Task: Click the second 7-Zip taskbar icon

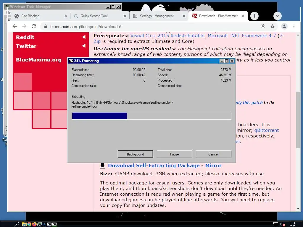Action: tap(54, 224)
